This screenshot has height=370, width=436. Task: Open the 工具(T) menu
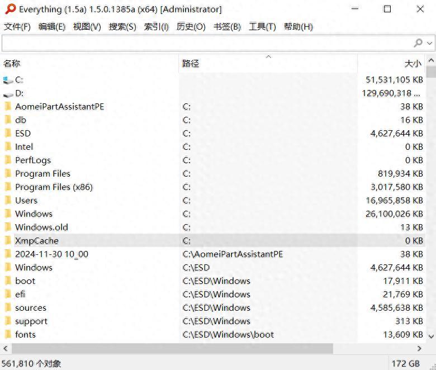click(262, 27)
